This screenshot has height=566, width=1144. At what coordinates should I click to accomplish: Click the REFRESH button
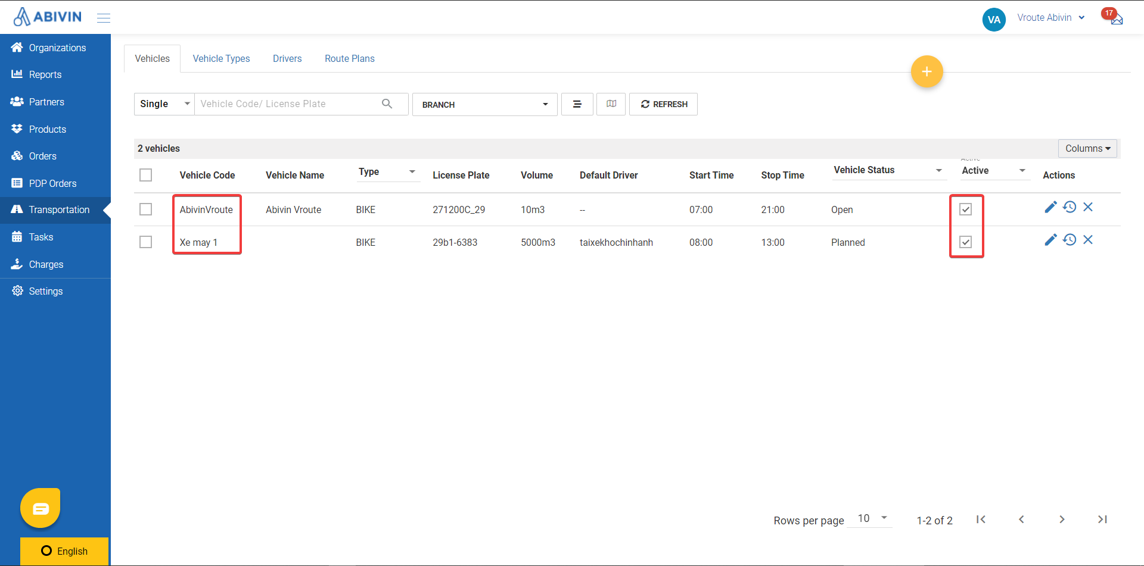[x=663, y=104]
